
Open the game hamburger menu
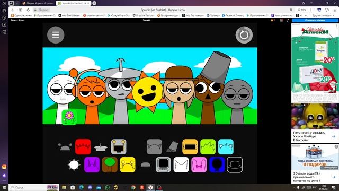[56, 35]
